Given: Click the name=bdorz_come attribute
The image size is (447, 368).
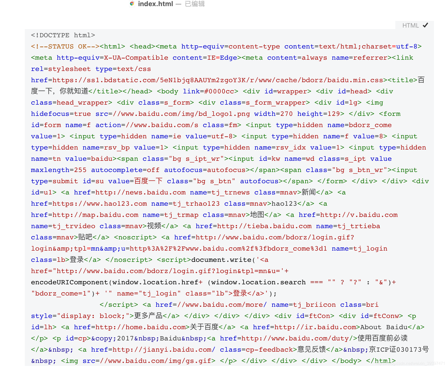Looking at the screenshot, I should 359,125.
